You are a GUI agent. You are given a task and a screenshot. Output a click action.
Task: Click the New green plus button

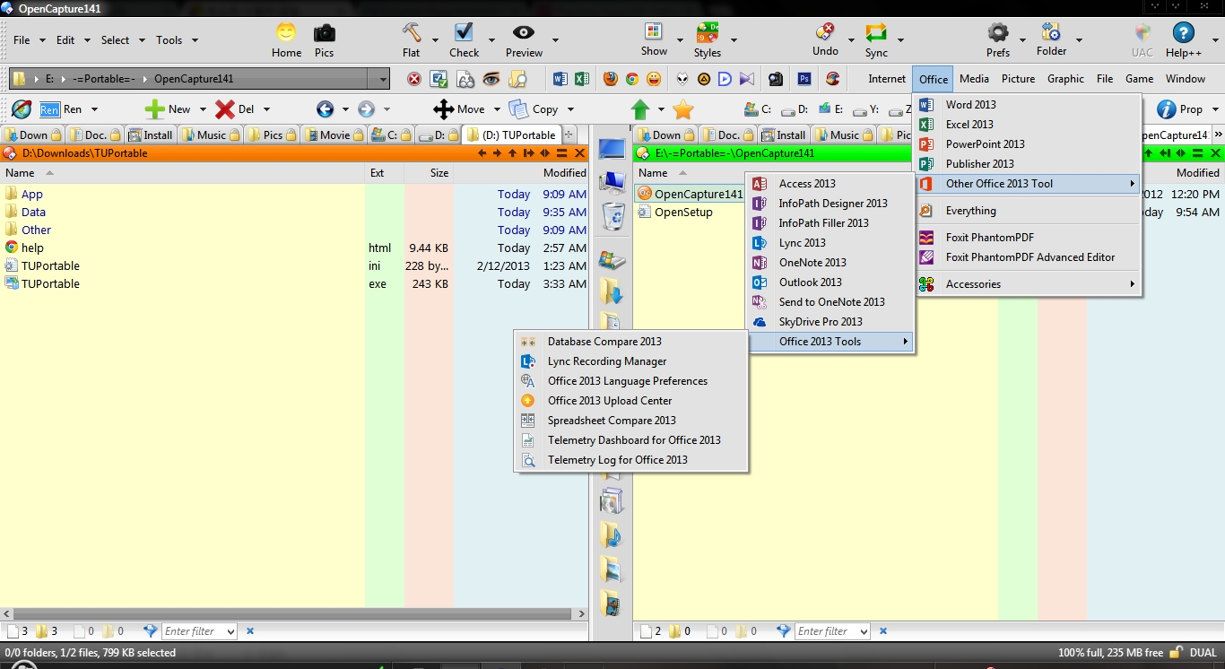(168, 109)
